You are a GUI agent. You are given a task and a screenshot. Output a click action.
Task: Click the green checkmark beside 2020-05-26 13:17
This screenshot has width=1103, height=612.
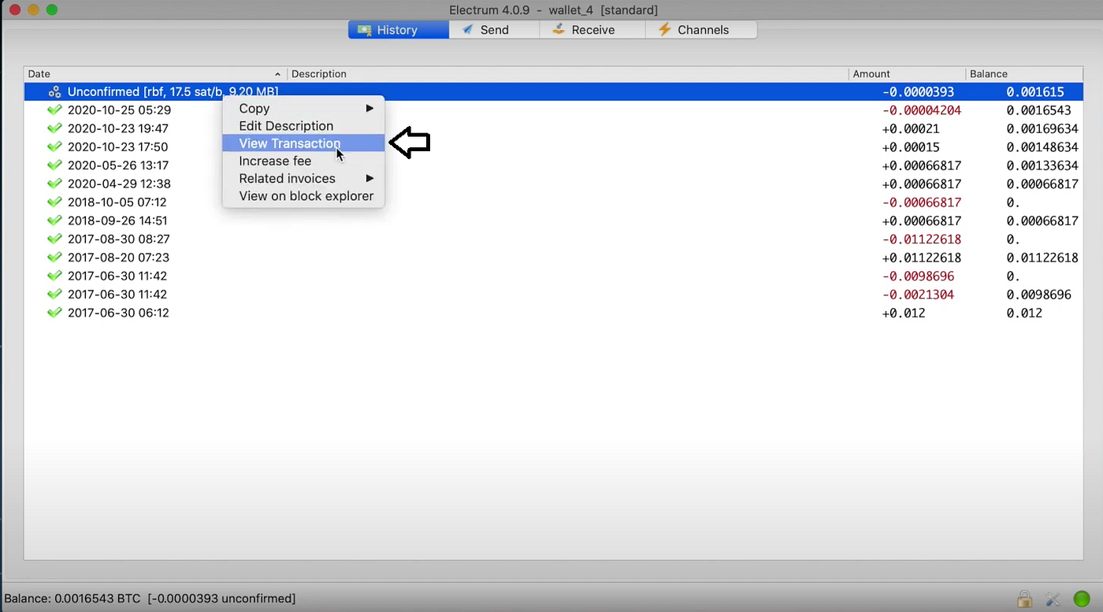[54, 165]
